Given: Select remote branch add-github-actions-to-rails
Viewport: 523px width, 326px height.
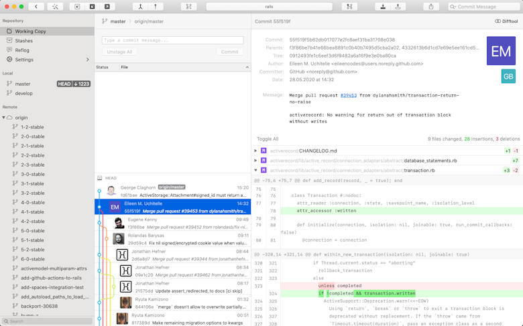Looking at the screenshot, I should 52,278.
